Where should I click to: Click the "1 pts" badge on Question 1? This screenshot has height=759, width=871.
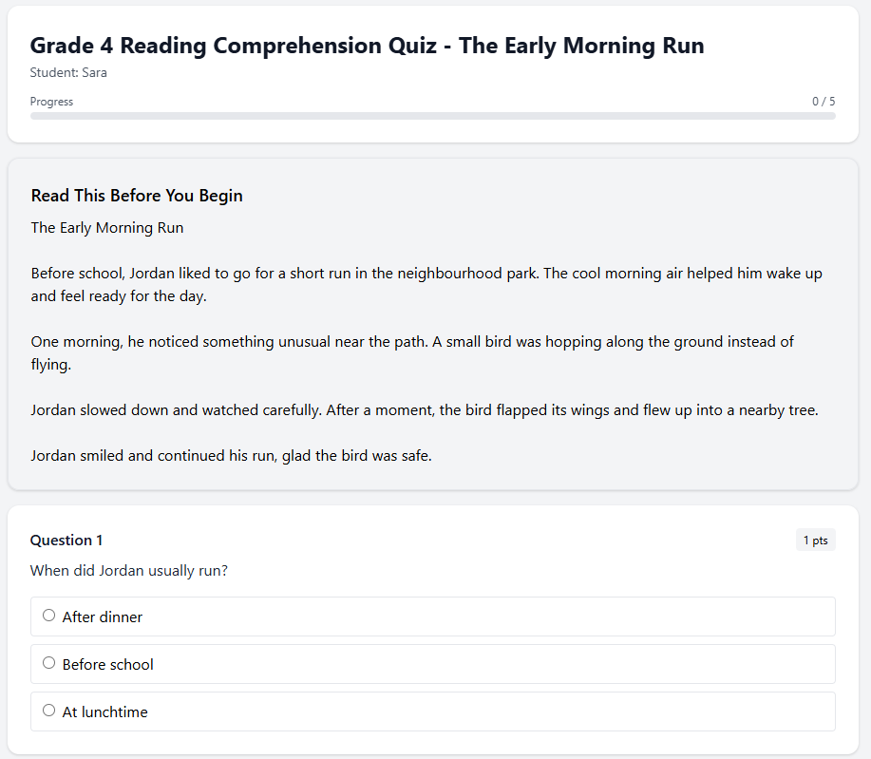[x=815, y=540]
